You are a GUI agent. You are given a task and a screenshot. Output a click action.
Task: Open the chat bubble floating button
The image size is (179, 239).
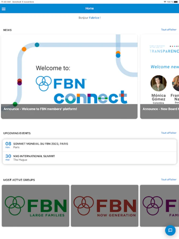(x=170, y=230)
